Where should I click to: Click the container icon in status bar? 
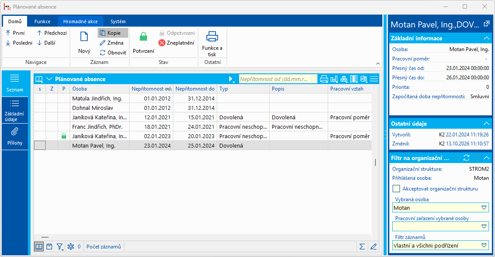(49, 247)
